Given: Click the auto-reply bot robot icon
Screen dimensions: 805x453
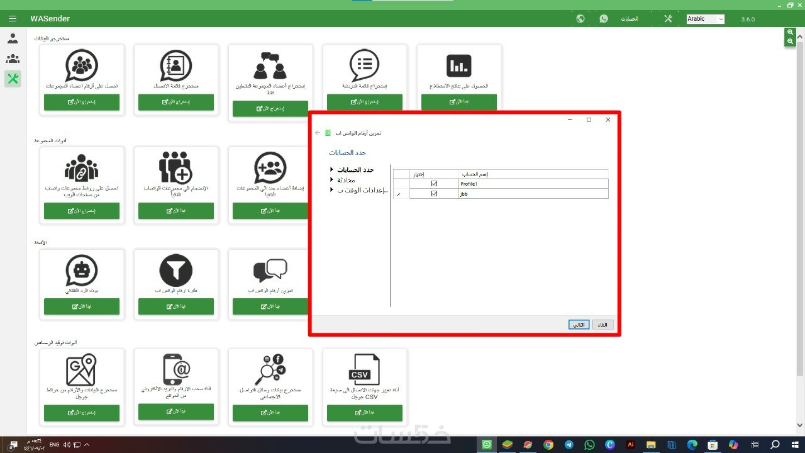Looking at the screenshot, I should coord(82,270).
